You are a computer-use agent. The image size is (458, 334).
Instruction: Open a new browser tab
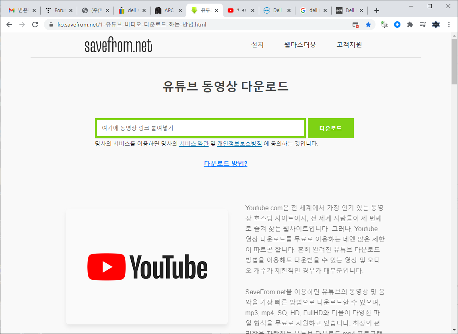(x=377, y=10)
